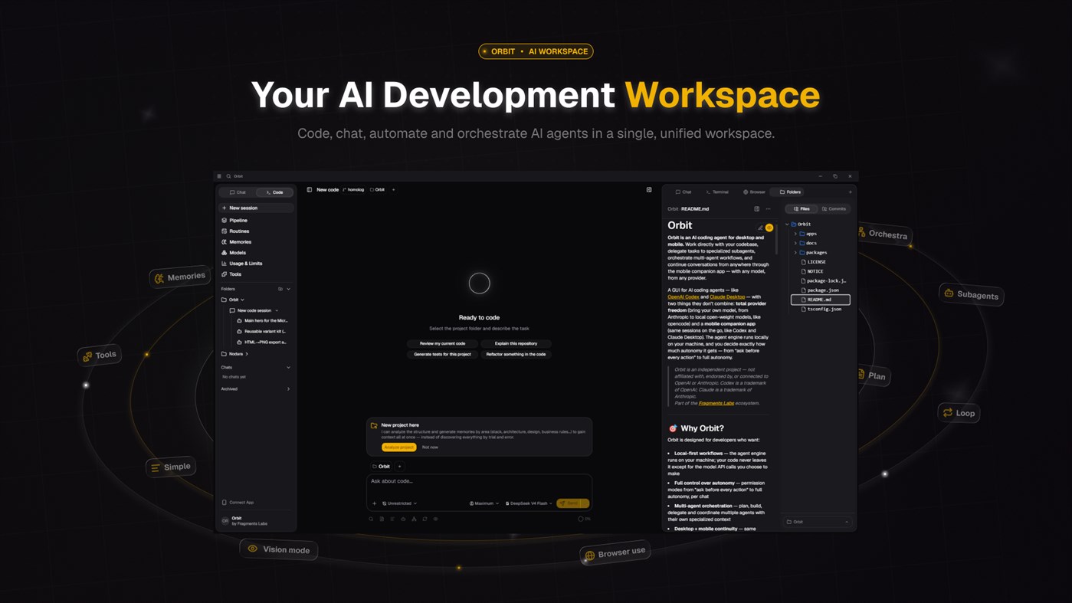The image size is (1072, 603).
Task: Click the text lines icon below the prompt box
Action: click(x=392, y=519)
